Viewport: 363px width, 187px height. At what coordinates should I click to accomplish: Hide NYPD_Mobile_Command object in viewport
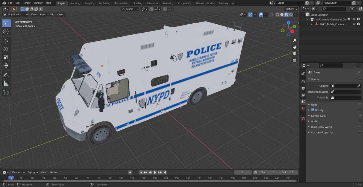[354, 24]
